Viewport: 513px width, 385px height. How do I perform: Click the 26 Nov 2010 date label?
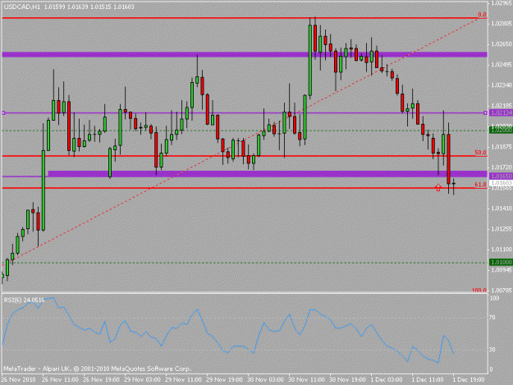[18, 380]
